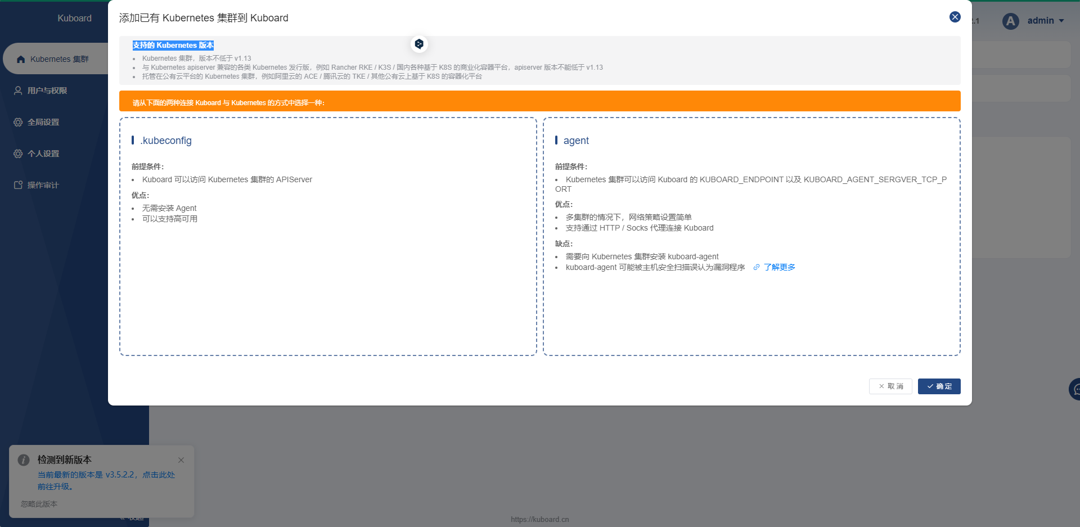This screenshot has width=1080, height=527.
Task: Click the audit icon beside 操作审计
Action: tap(18, 185)
